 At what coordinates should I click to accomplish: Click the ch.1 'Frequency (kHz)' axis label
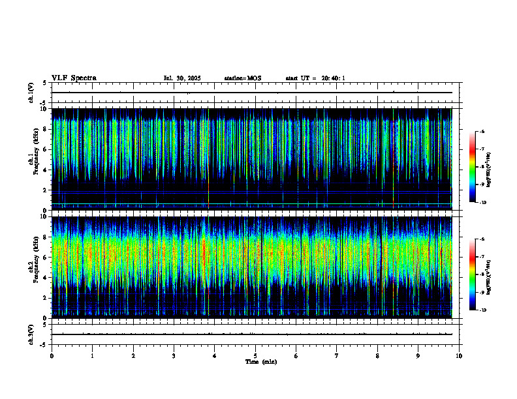click(x=36, y=151)
